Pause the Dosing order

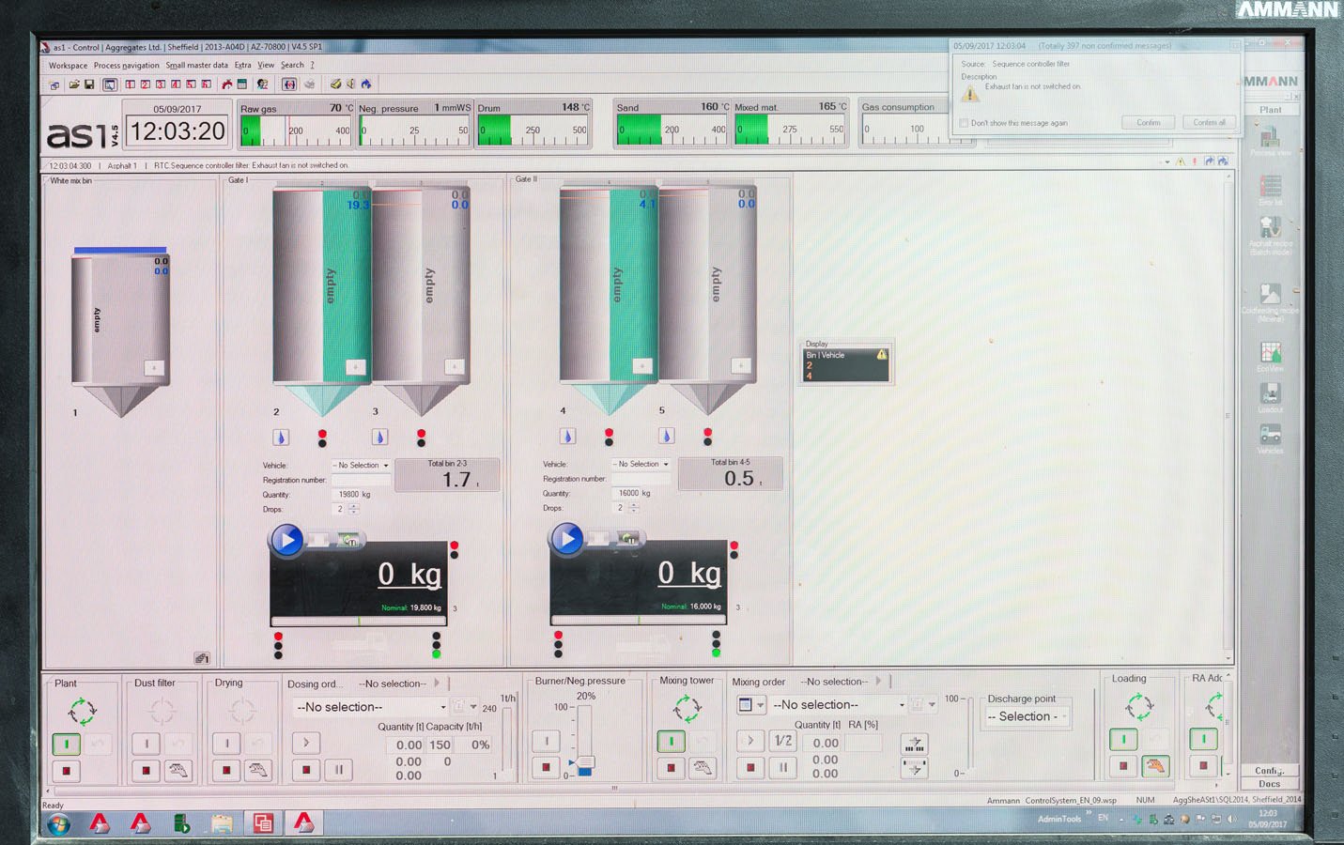pyautogui.click(x=339, y=770)
